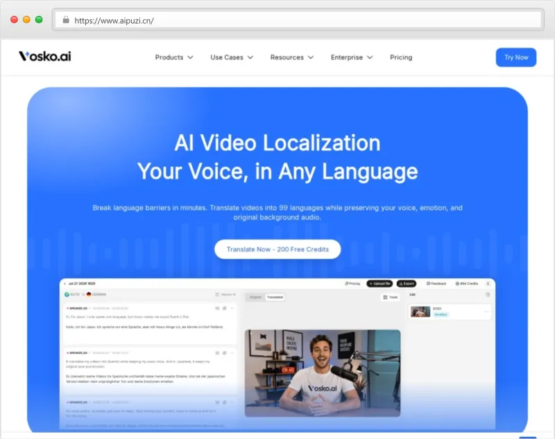Screen dimensions: 555x439
Task: Click the Pricing tag icon in preview header
Action: (346, 284)
